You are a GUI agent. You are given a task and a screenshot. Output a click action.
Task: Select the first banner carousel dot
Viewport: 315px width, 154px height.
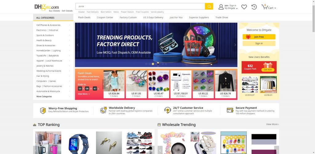(146, 64)
